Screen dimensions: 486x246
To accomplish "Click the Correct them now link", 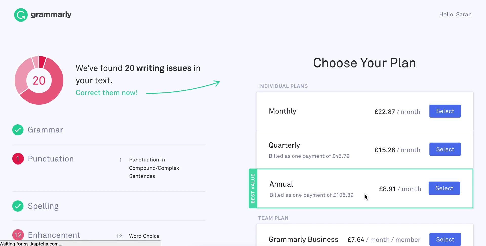I will (x=107, y=93).
